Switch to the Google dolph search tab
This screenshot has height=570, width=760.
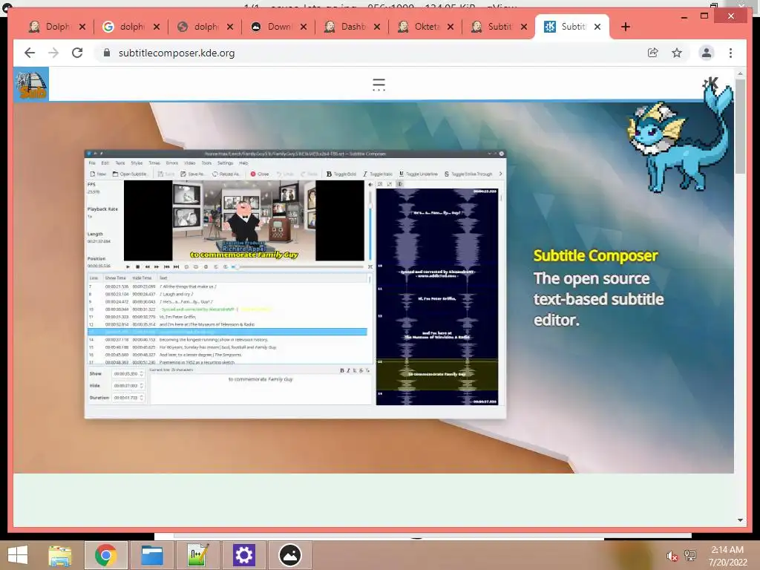point(124,27)
